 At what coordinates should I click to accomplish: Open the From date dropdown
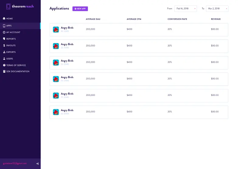click(x=185, y=8)
